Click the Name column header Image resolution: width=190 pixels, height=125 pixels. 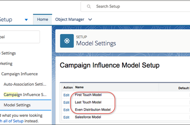(x=79, y=87)
